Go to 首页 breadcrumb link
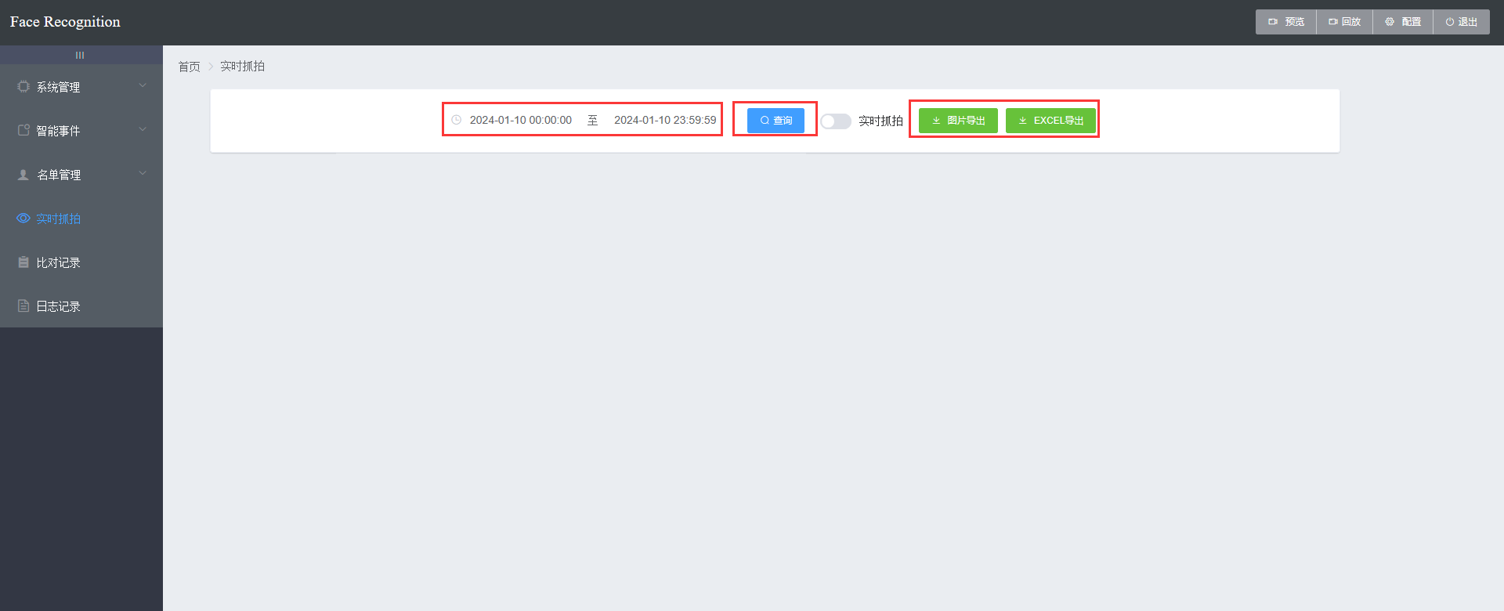Image resolution: width=1504 pixels, height=611 pixels. [x=189, y=67]
